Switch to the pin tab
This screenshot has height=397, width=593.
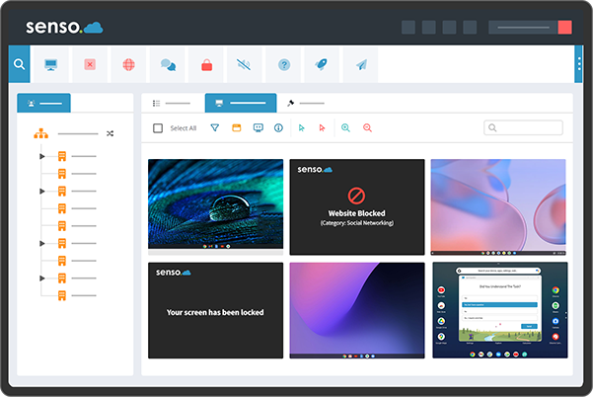[x=306, y=103]
